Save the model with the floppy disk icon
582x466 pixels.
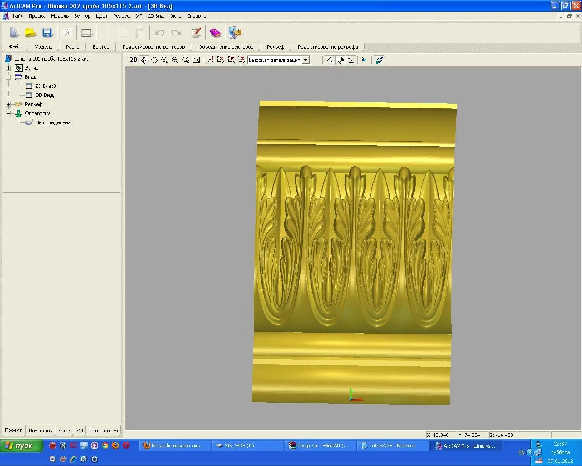point(47,33)
